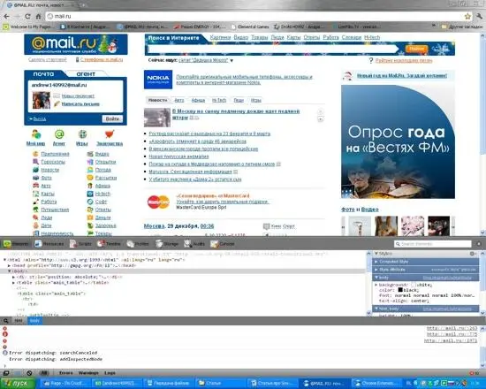Open the Сейчас ищут dropdown arrow

(x=232, y=60)
